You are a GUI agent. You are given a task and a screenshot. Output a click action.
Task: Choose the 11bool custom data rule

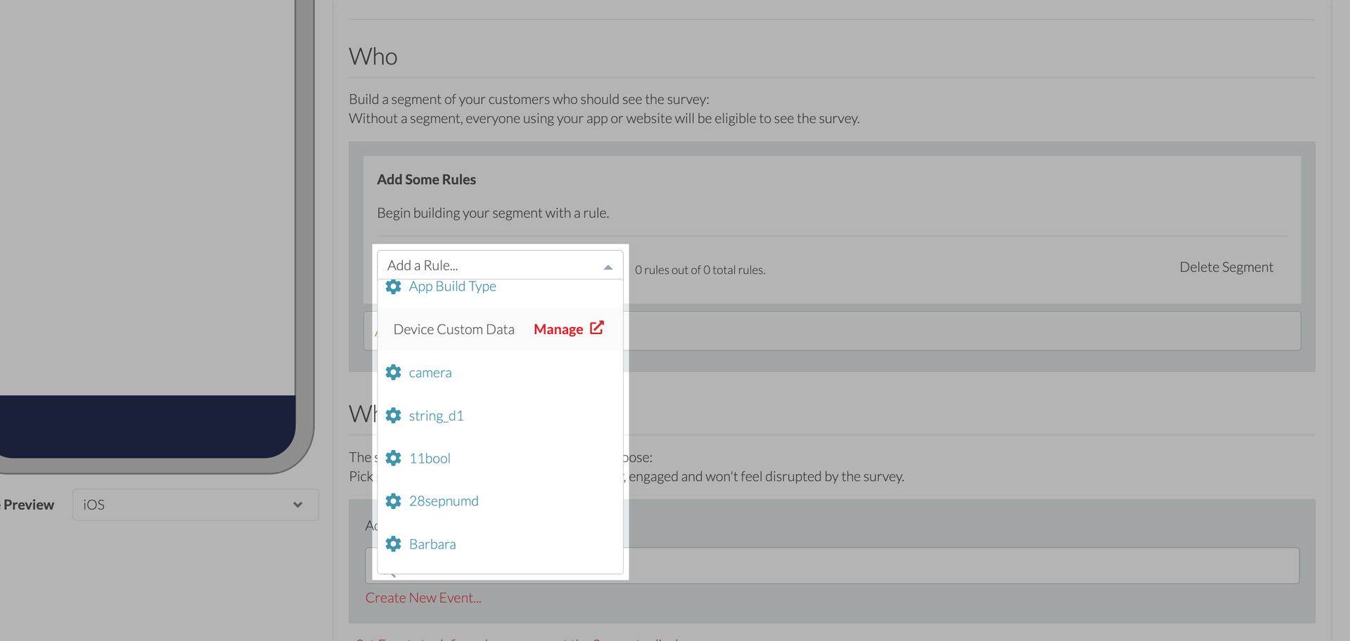(430, 458)
